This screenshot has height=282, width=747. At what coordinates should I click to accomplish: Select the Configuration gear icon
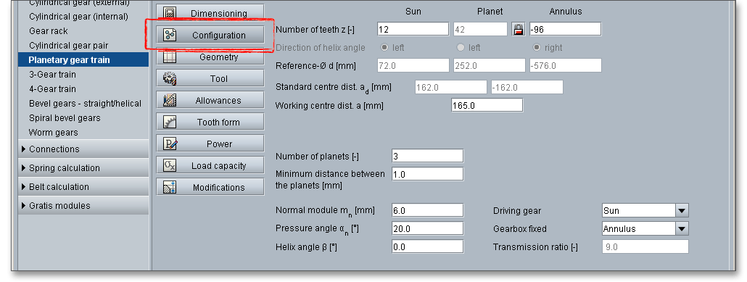[170, 36]
